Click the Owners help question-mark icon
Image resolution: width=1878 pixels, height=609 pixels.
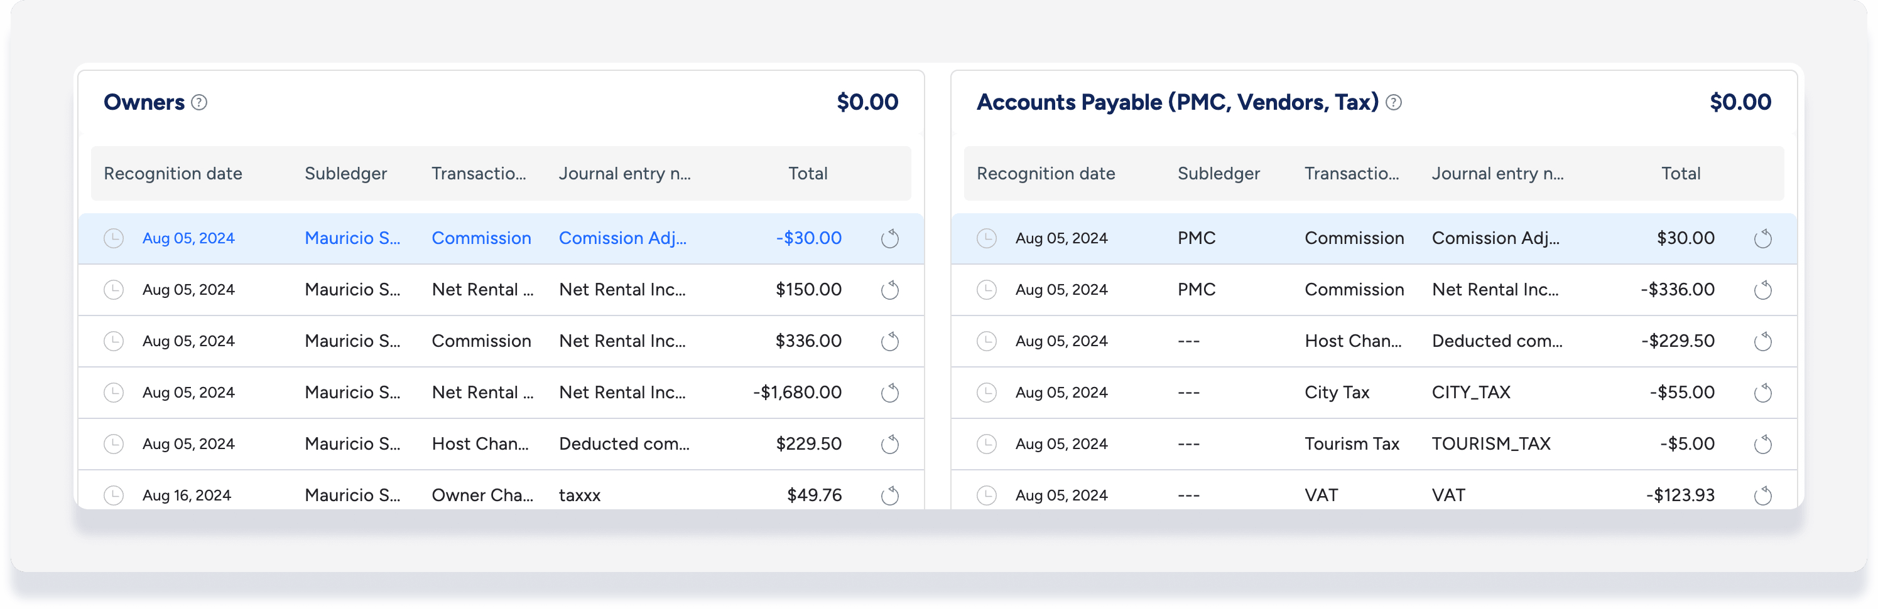click(199, 103)
